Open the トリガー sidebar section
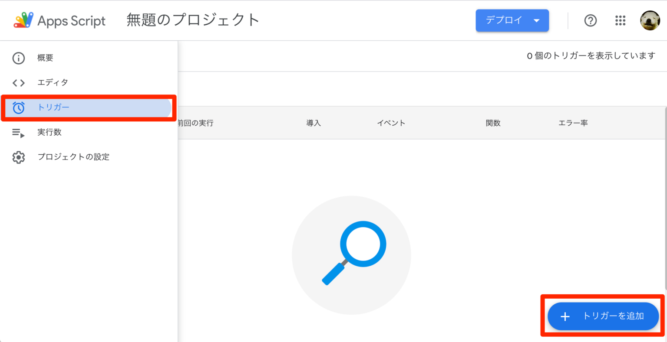Screen dimensions: 667x342 coord(53,107)
